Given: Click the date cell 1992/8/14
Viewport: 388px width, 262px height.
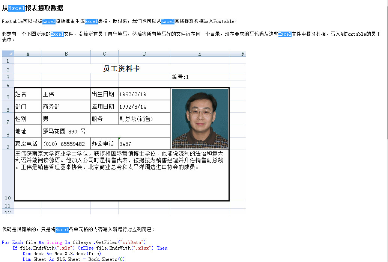Looking at the screenshot, I should coord(144,107).
